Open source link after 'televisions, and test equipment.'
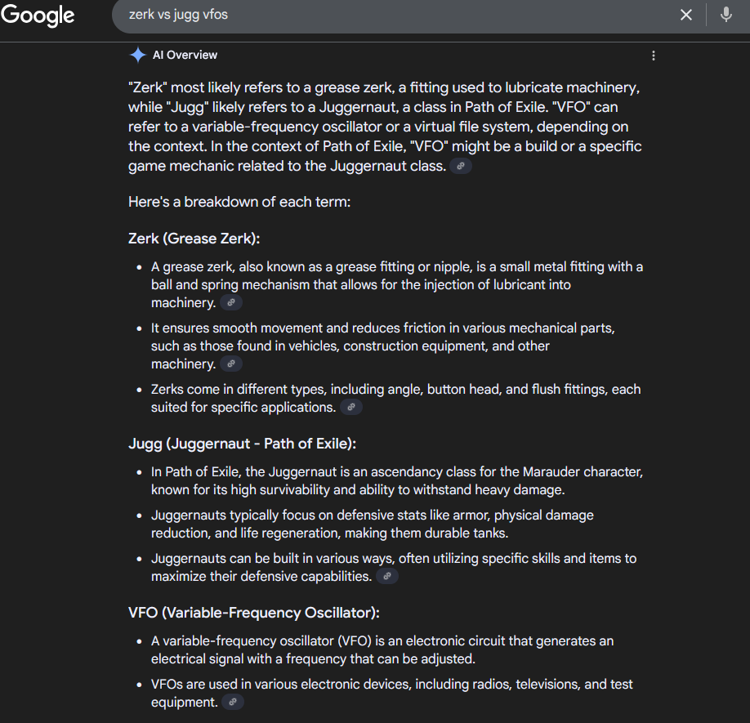750x723 pixels. pos(233,702)
